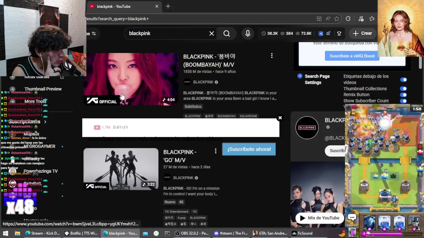This screenshot has width=424, height=238.
Task: Click the app/collections icon in address bar
Action: point(319,19)
